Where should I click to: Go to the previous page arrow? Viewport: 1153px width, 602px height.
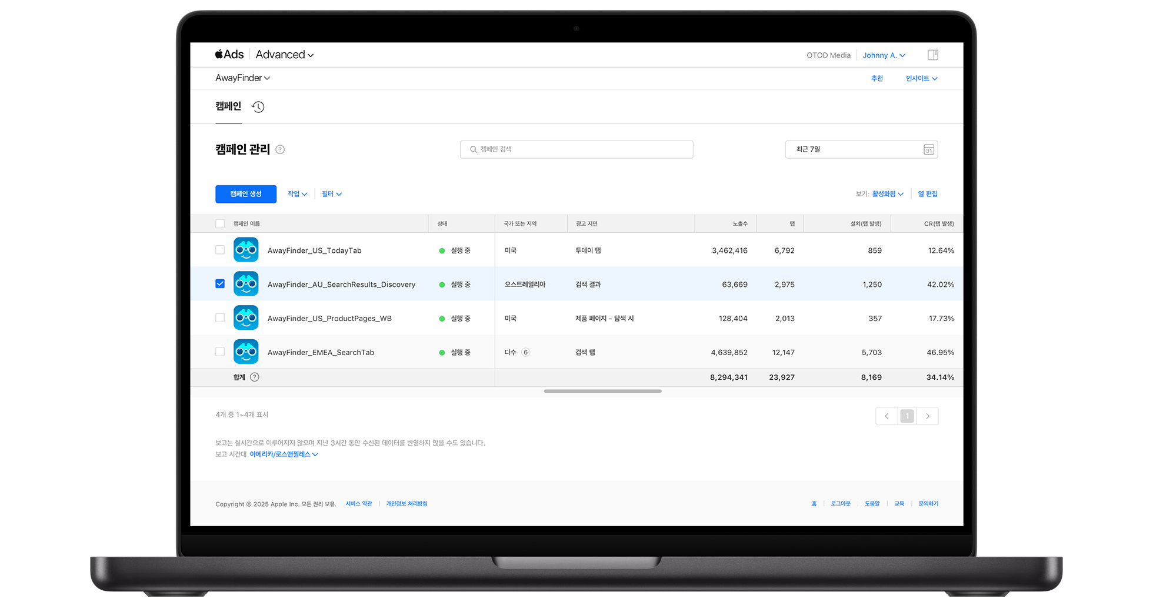(x=887, y=416)
